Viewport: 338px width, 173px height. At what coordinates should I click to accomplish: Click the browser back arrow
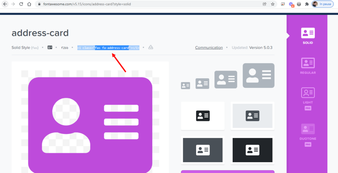5,4
